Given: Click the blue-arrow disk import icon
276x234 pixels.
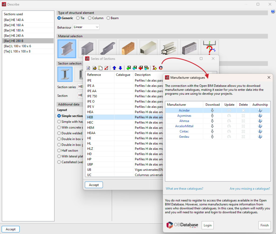Looking at the screenshot, I should pyautogui.click(x=135, y=68).
